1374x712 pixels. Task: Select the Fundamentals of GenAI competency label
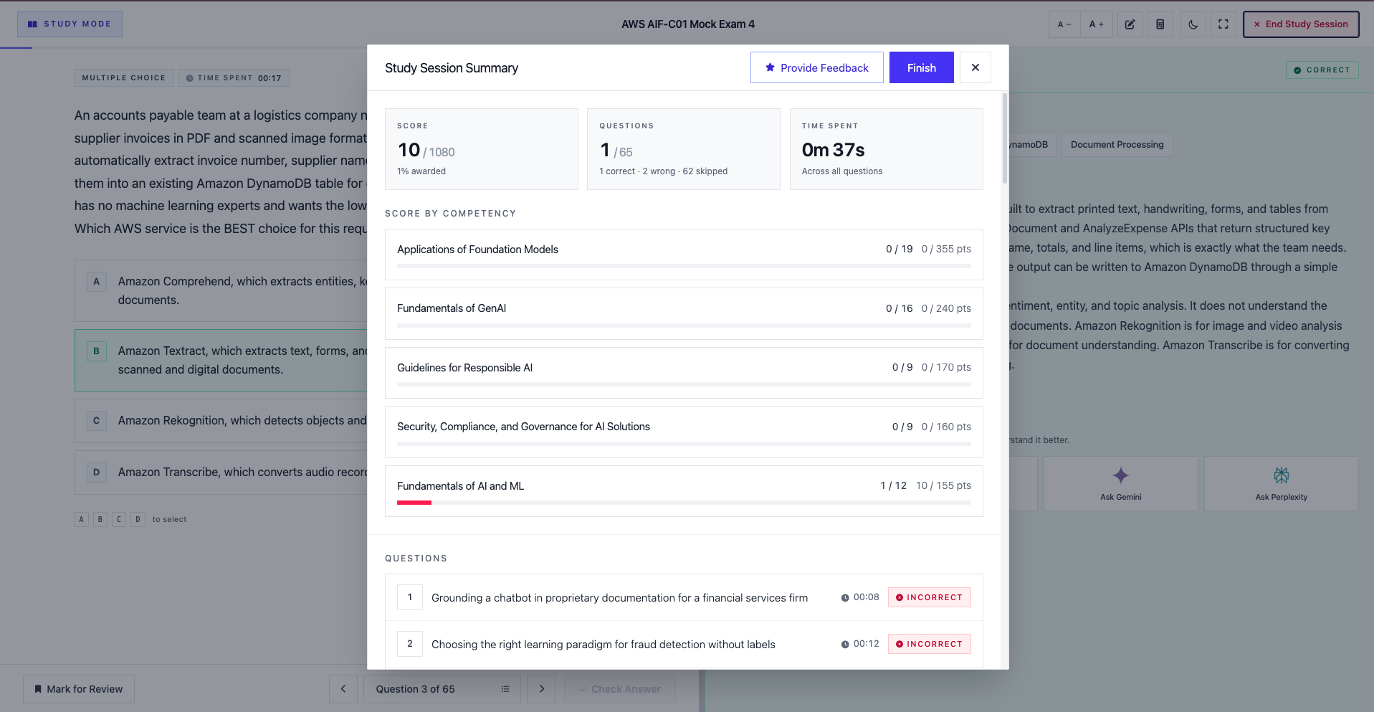coord(452,308)
